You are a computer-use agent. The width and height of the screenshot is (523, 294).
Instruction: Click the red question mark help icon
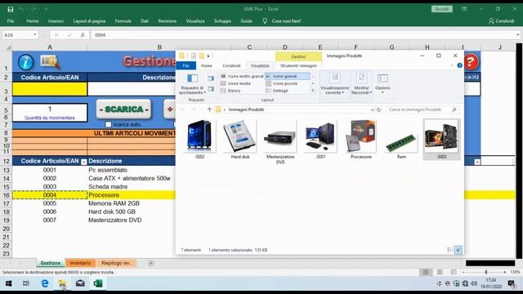tap(471, 62)
